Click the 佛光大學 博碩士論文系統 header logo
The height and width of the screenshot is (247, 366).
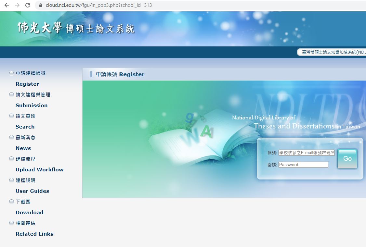(x=76, y=28)
